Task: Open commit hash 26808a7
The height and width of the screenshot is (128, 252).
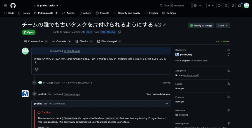Action: click(x=167, y=83)
